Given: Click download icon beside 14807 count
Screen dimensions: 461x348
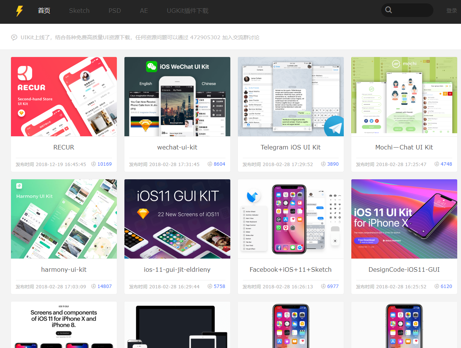Looking at the screenshot, I should (x=93, y=286).
